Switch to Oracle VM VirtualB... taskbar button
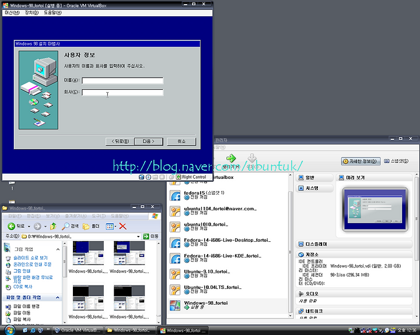This screenshot has width=420, height=335. pos(78,330)
